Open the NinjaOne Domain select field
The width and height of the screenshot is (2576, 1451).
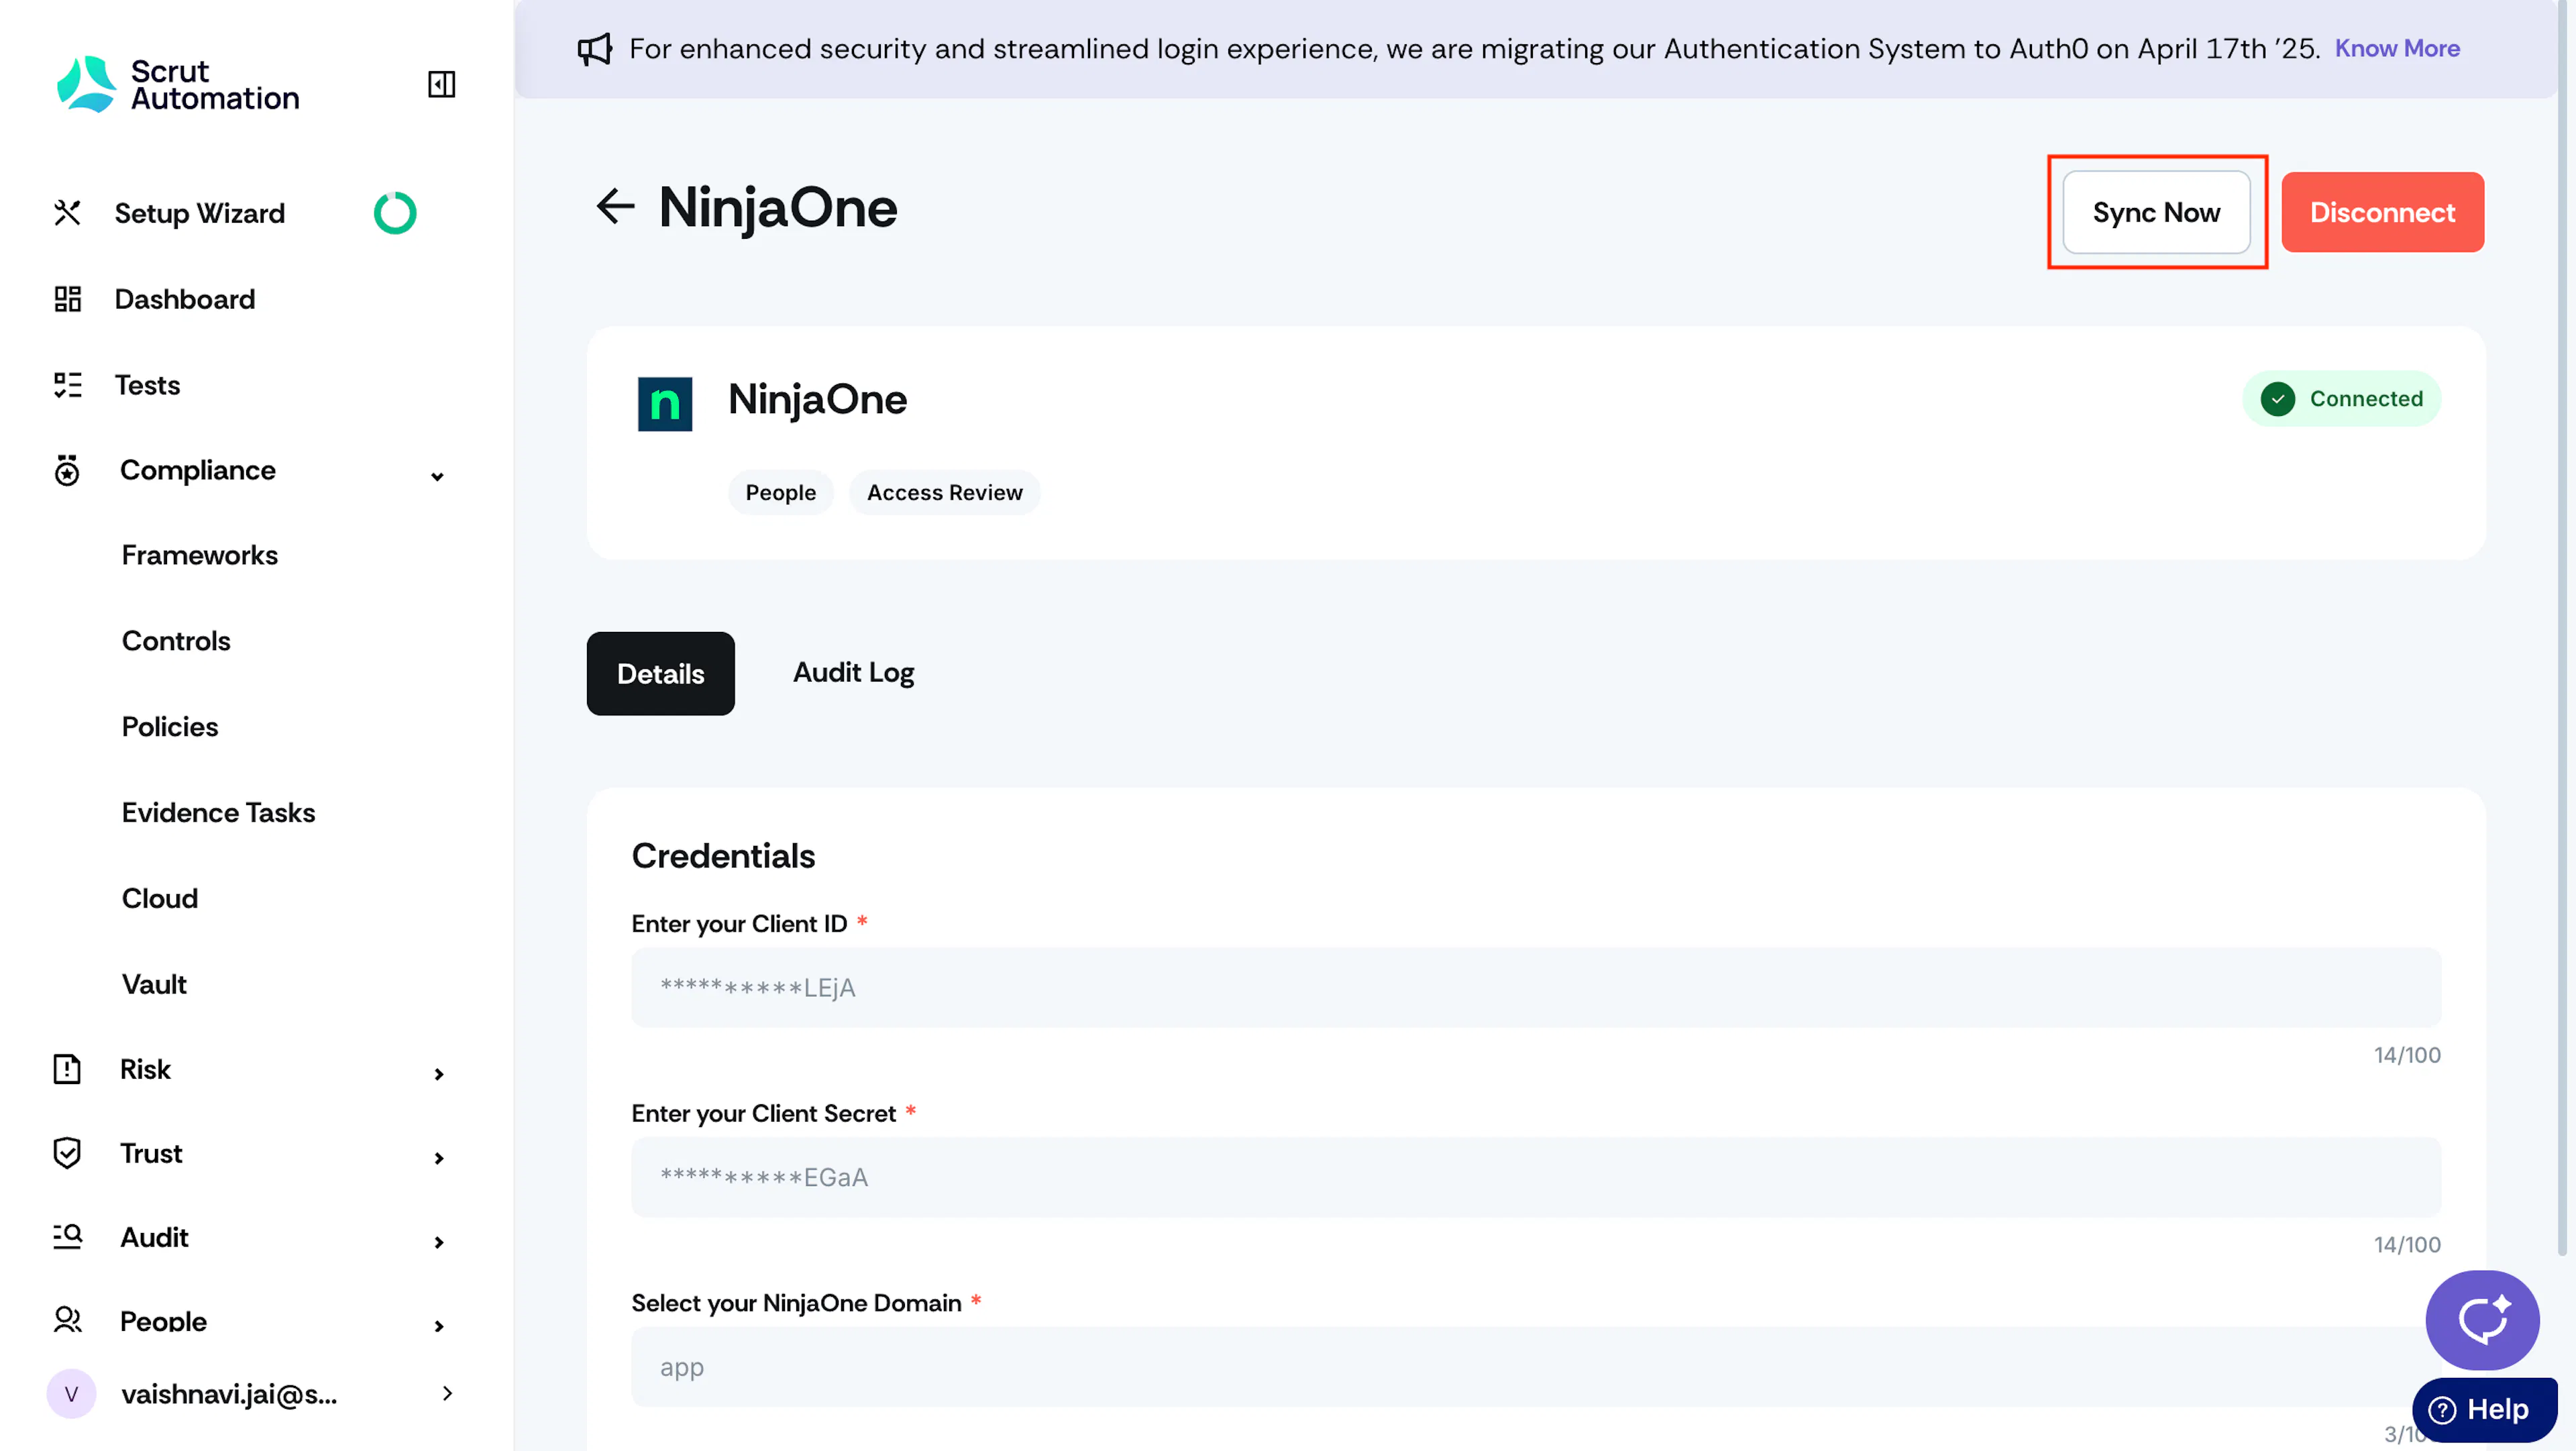click(1536, 1367)
